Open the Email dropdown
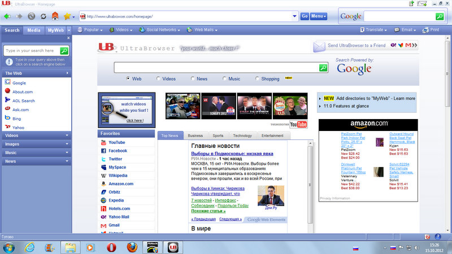 (405, 30)
